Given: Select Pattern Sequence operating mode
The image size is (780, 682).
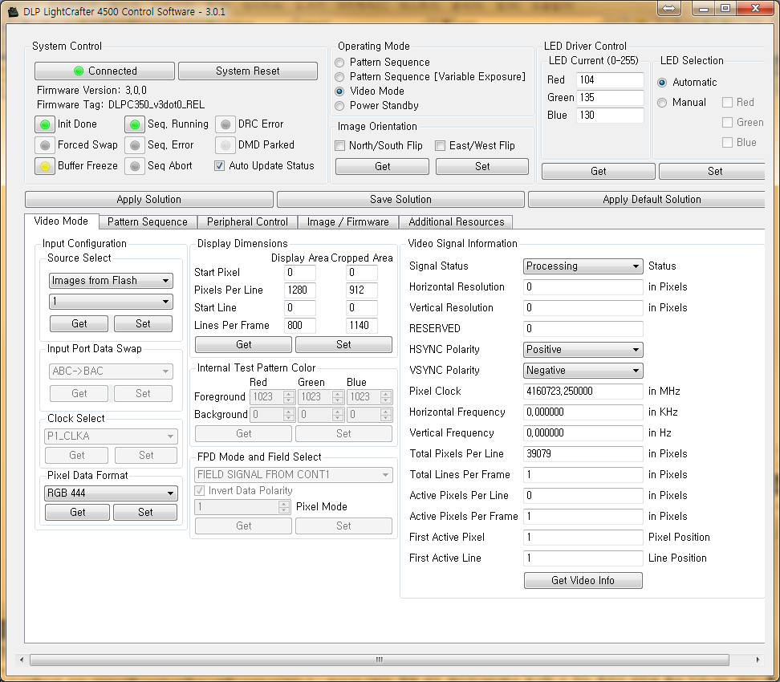Looking at the screenshot, I should [339, 63].
